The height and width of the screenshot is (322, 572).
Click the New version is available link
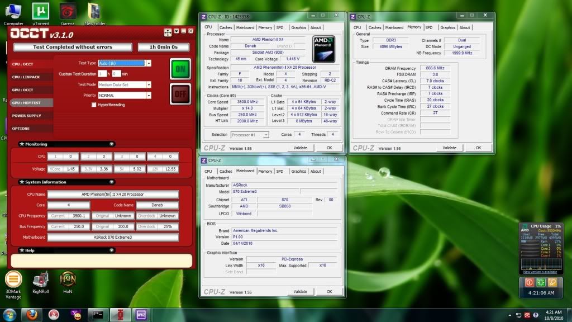[540, 272]
